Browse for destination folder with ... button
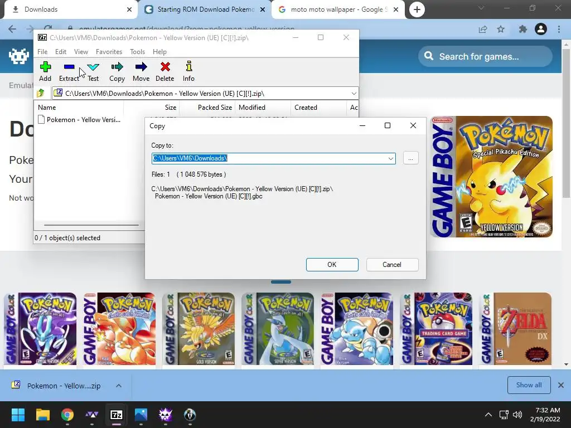Screen dimensions: 571x428 411,158
